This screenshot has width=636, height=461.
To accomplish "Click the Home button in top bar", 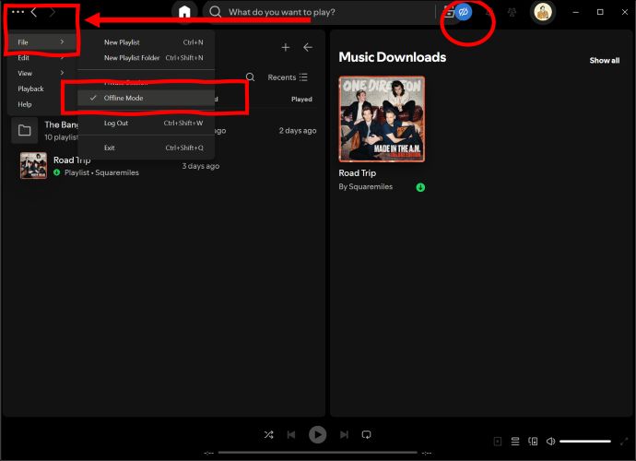I will (x=185, y=12).
